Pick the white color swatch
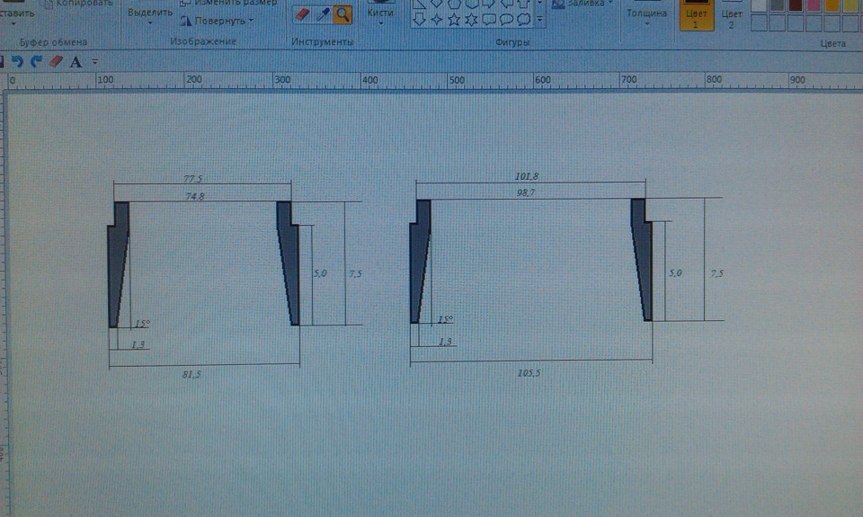The height and width of the screenshot is (517, 863). (759, 5)
